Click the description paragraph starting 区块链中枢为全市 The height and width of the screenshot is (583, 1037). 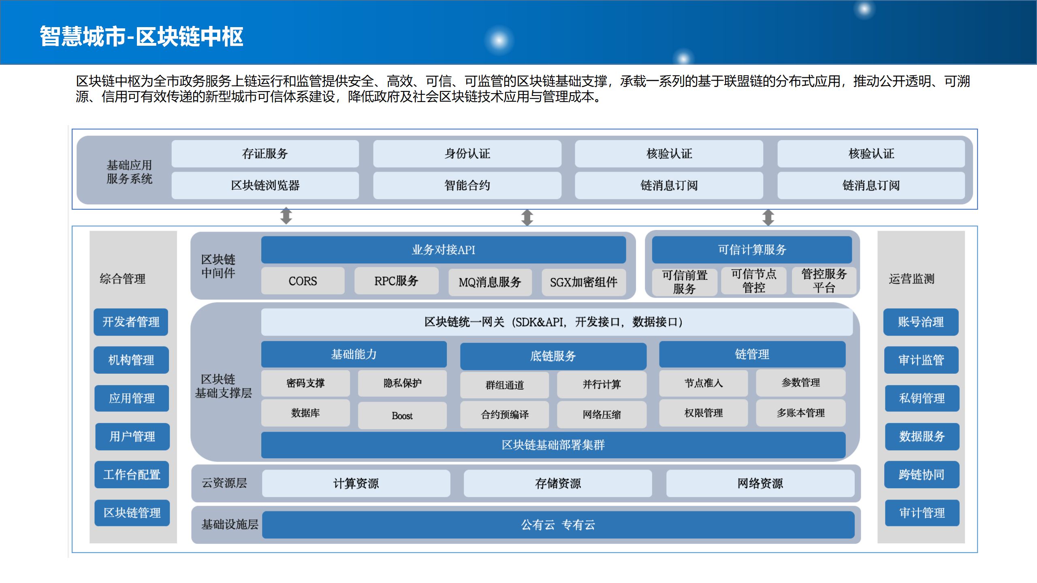coord(523,89)
